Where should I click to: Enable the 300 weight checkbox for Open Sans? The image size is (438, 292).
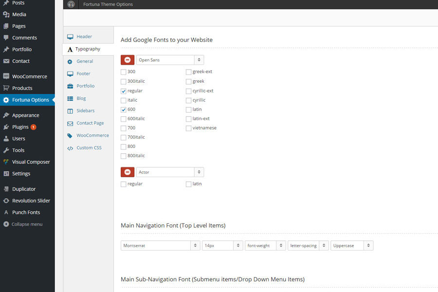point(124,72)
